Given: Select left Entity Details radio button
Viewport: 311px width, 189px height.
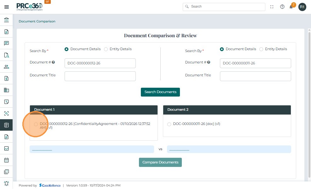Looking at the screenshot, I should tap(106, 49).
